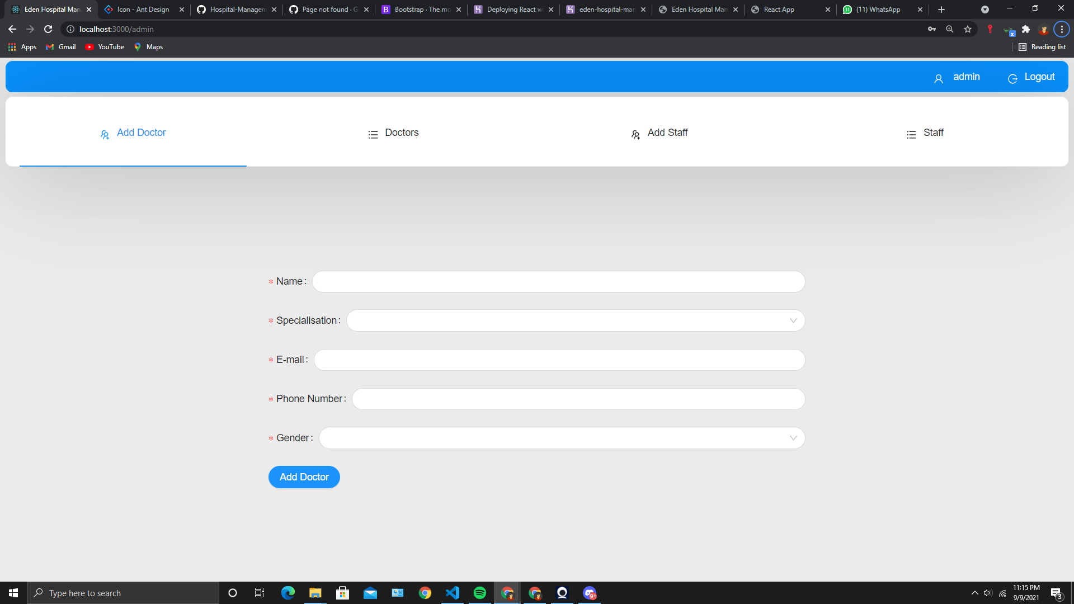Click the list icon next to Staff

tap(911, 134)
